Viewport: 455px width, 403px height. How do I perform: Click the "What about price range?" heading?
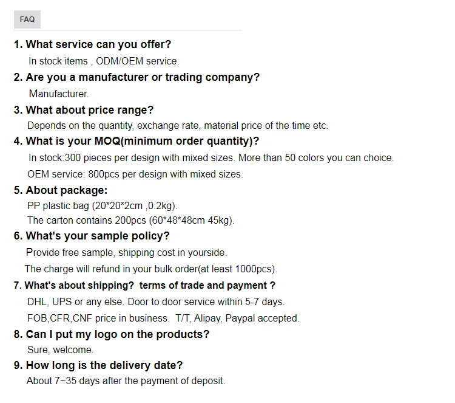84,109
